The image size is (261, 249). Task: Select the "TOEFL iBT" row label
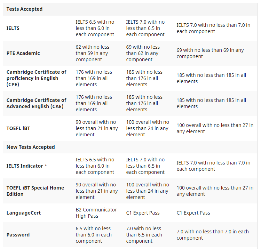[x=18, y=128]
